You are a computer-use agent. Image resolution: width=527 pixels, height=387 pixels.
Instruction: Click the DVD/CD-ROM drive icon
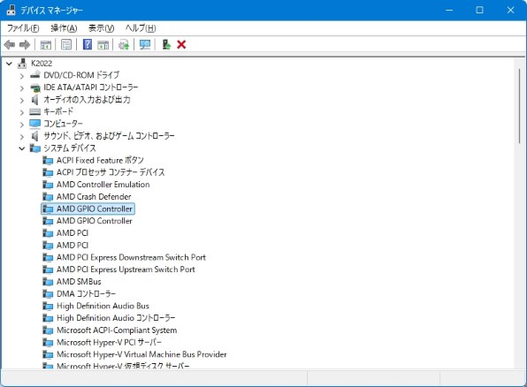(35, 75)
